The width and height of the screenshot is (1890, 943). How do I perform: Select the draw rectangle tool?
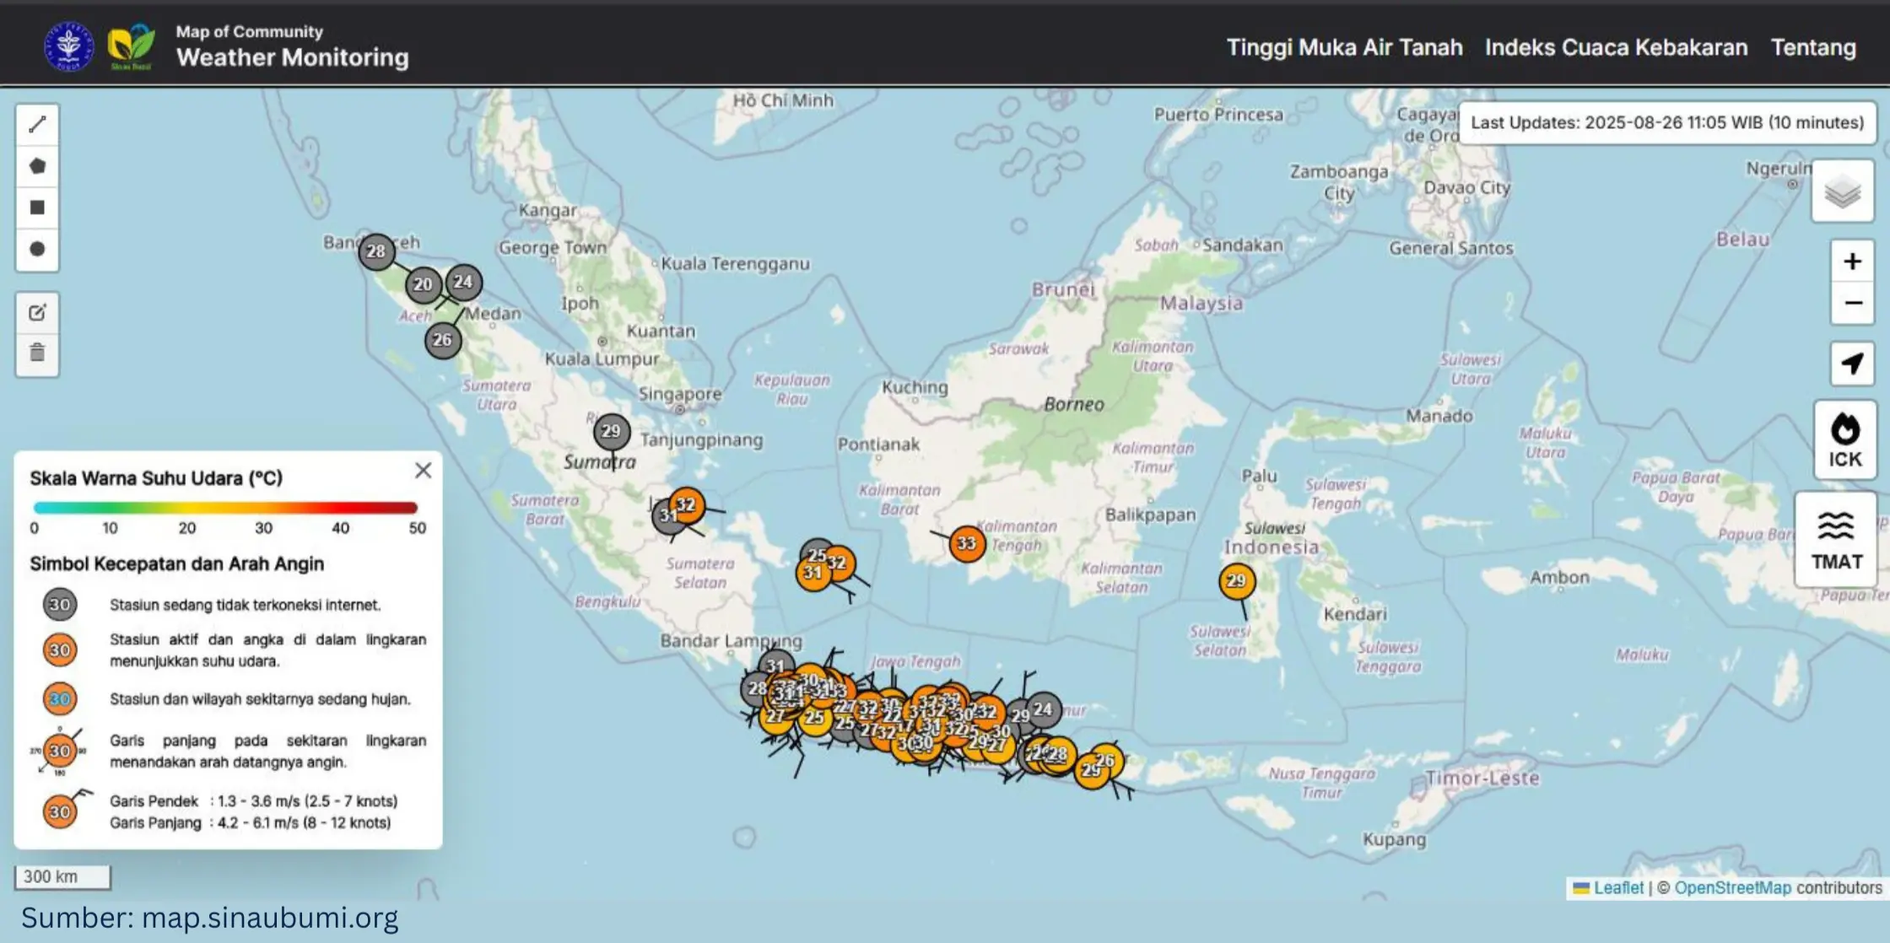(x=37, y=207)
